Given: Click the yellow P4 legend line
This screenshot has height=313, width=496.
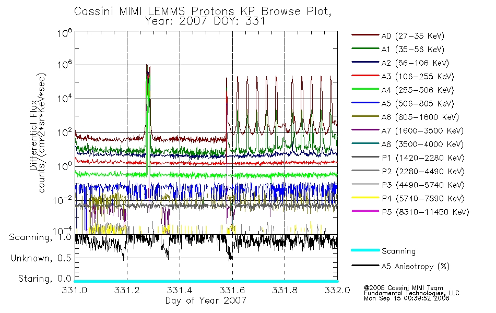Looking at the screenshot, I should pyautogui.click(x=365, y=198).
